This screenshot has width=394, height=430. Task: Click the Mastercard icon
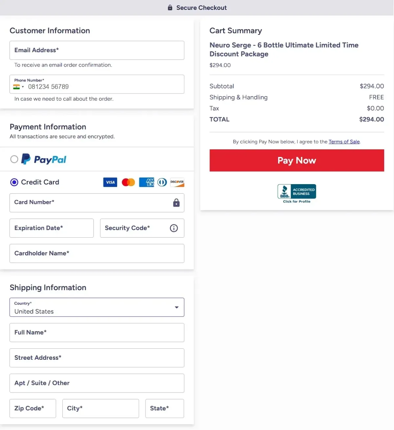(128, 182)
